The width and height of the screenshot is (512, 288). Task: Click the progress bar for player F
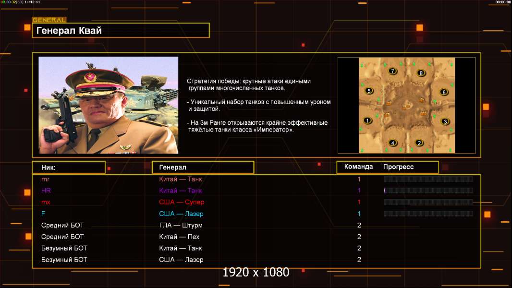point(428,214)
